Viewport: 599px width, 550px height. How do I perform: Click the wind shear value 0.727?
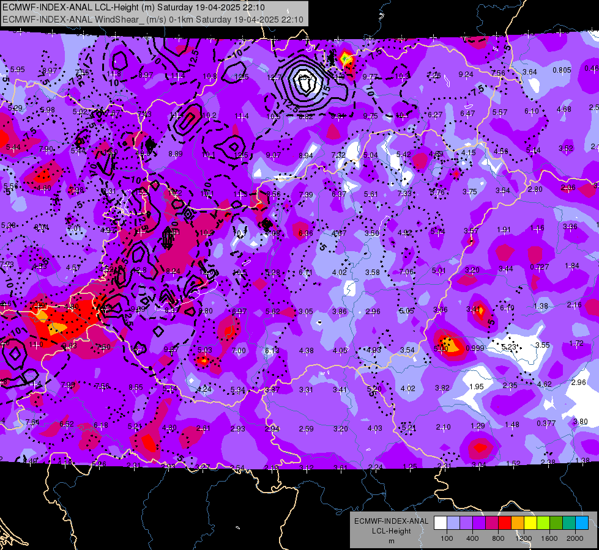pyautogui.click(x=540, y=267)
